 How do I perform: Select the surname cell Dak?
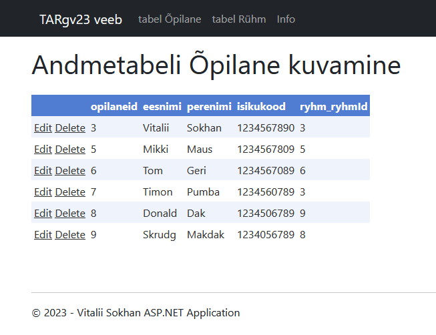pos(196,214)
